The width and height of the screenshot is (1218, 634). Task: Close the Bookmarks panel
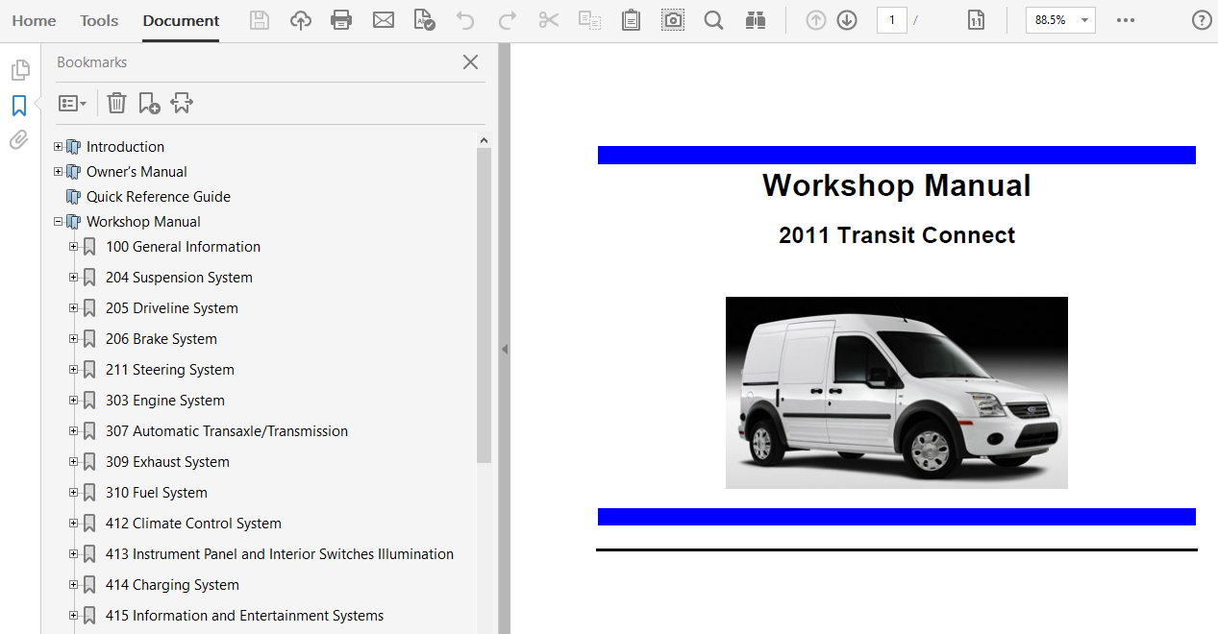pos(470,62)
